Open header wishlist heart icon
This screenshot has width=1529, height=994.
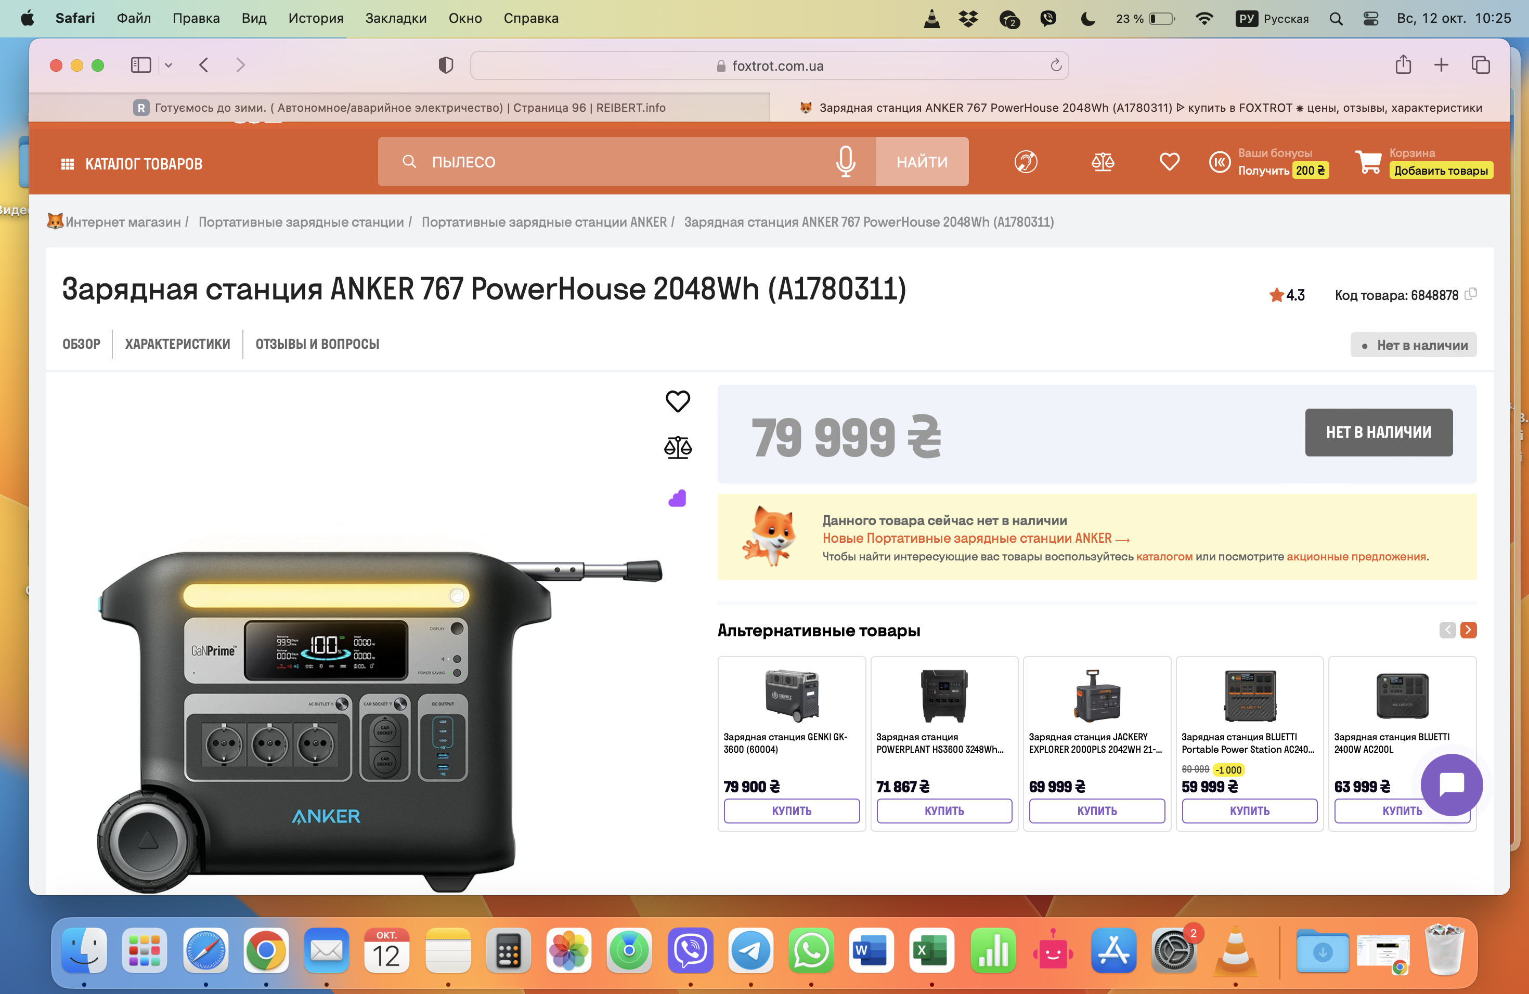pyautogui.click(x=1169, y=162)
